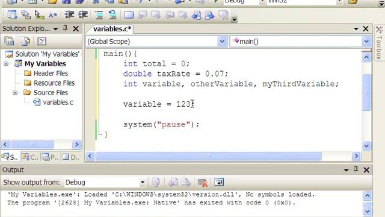Switch to the Solution Explorer (S..) tab

pos(10,157)
